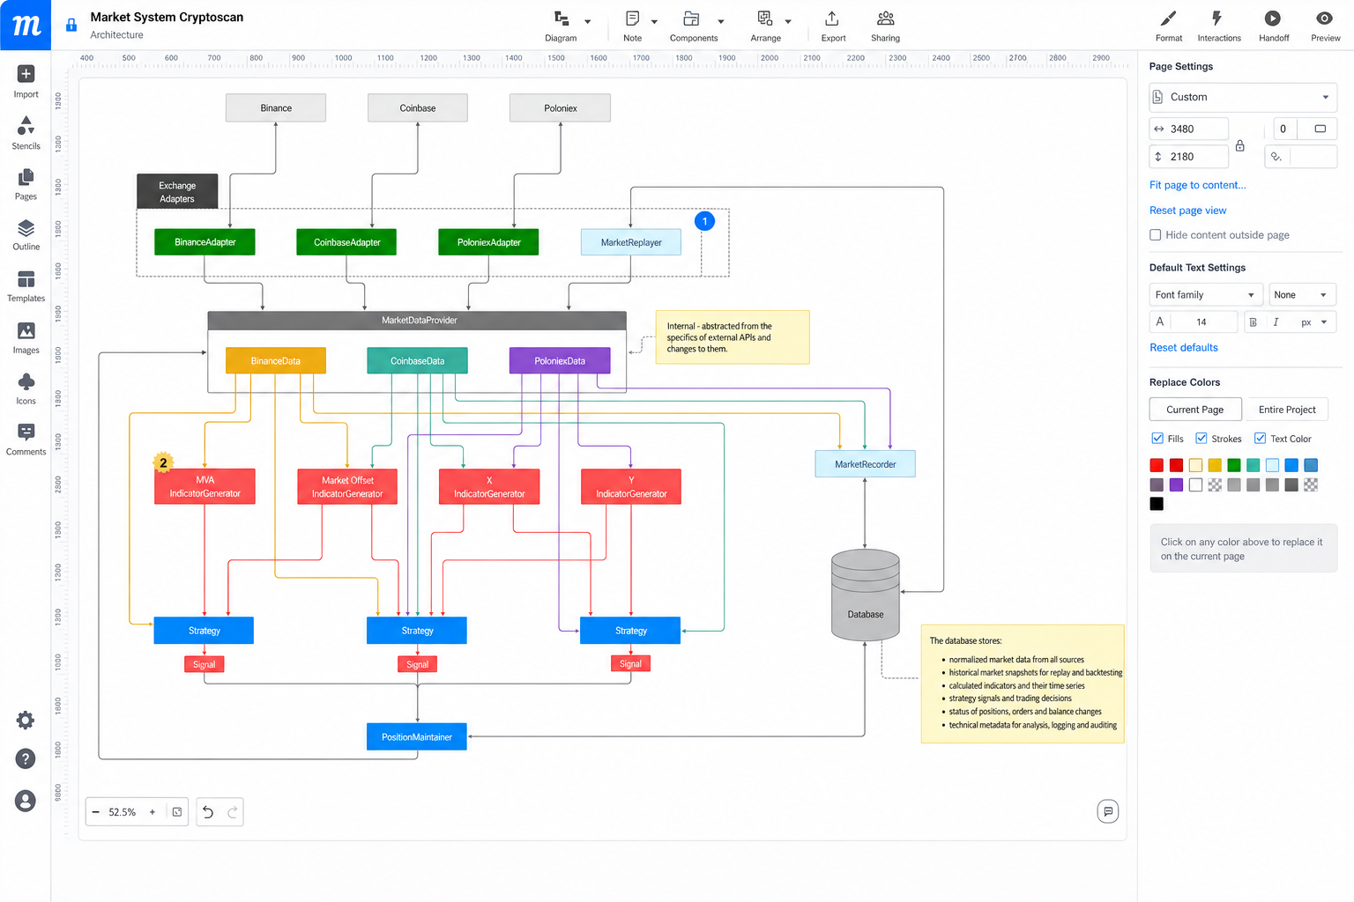Open the Import panel

click(26, 81)
